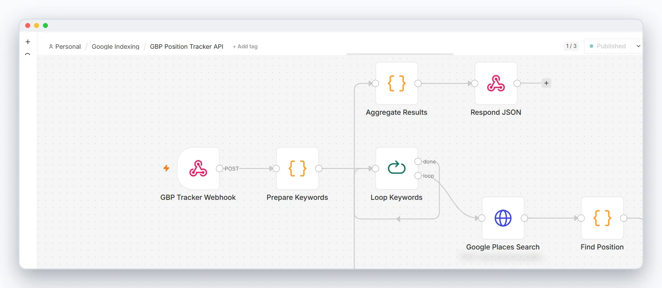Open the GBP Tracker Webhook node icon
Viewport: 662px width, 288px height.
coord(198,168)
